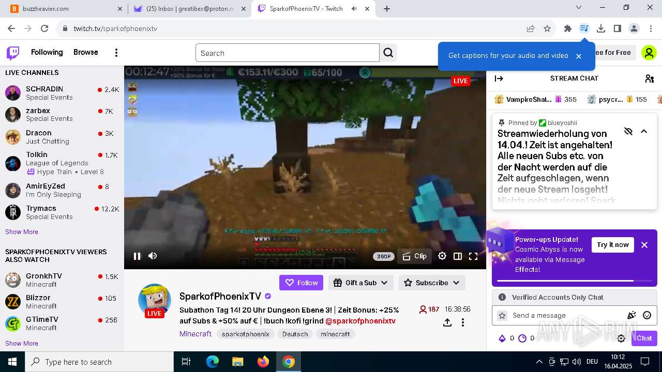
Task: Click Try it now in Power-ups banner
Action: [x=613, y=245]
